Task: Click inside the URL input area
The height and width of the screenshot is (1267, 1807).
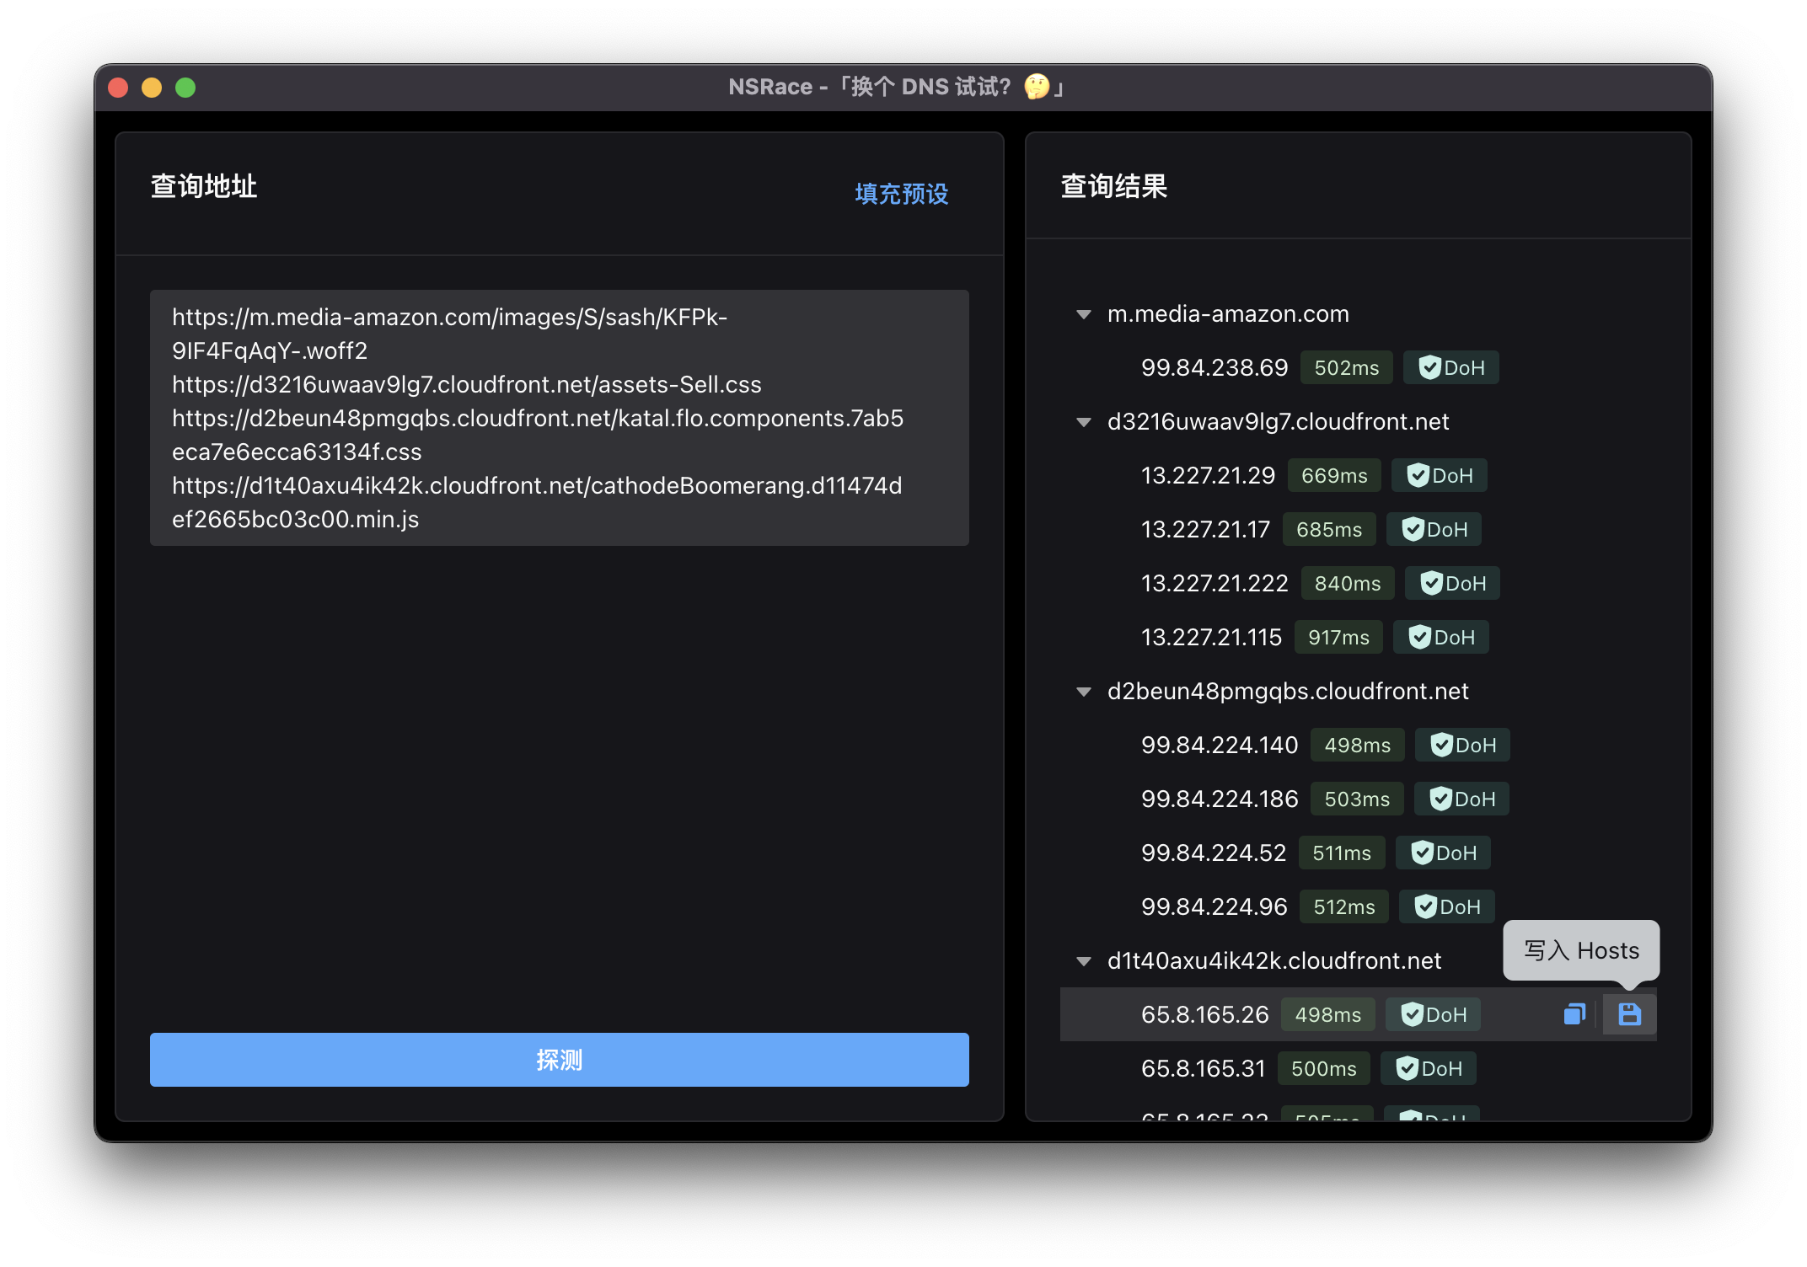Action: [x=559, y=419]
